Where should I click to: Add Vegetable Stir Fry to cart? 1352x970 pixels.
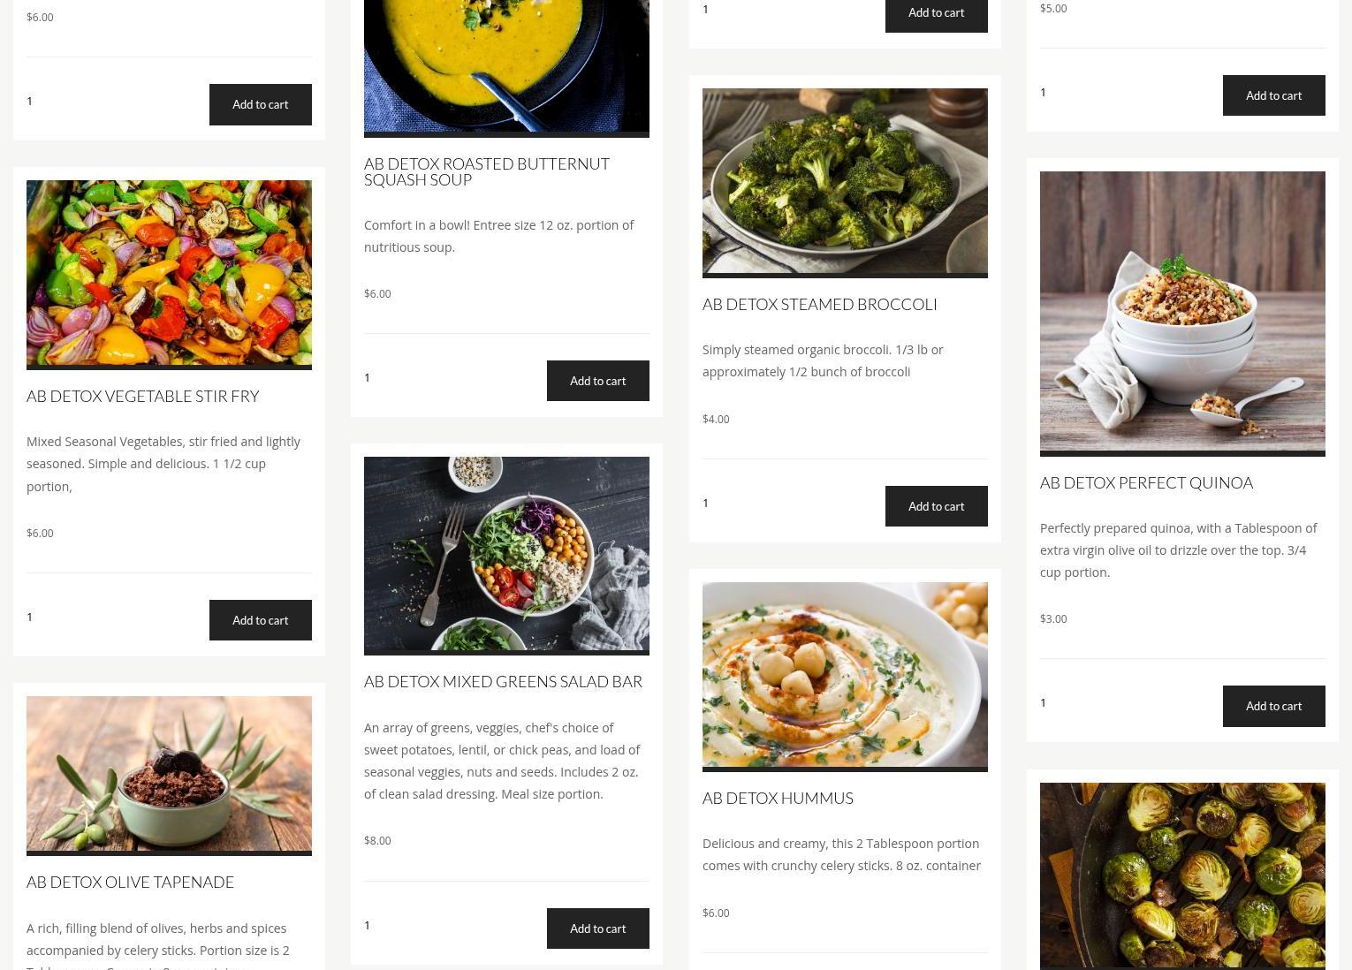point(260,620)
